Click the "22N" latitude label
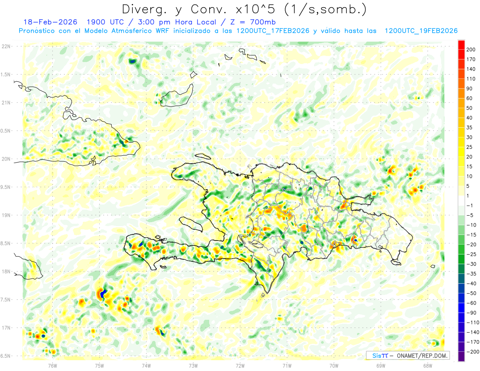This screenshot has height=371, width=480. click(6, 46)
